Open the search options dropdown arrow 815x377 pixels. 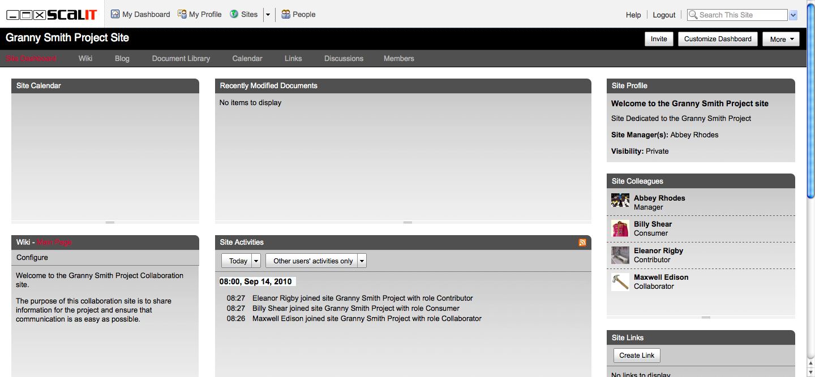click(x=793, y=15)
